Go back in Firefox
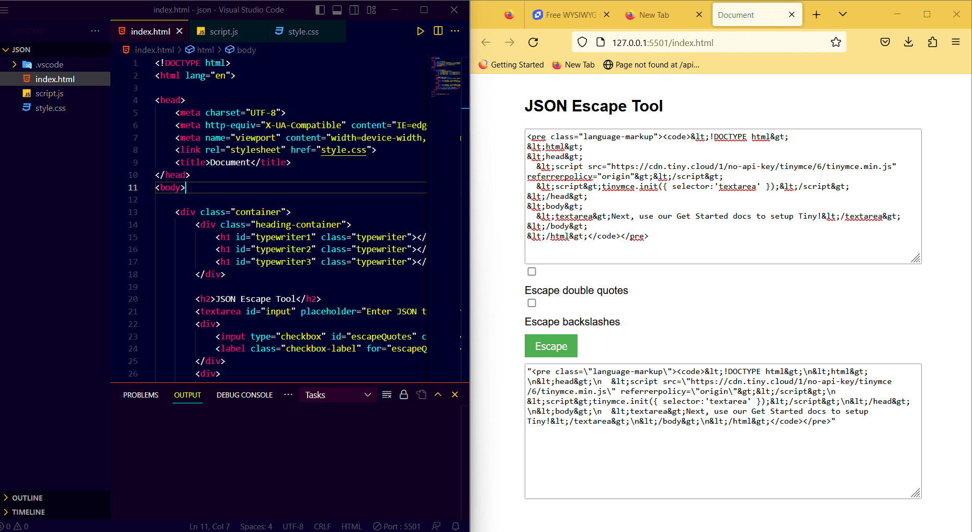Image resolution: width=972 pixels, height=532 pixels. pyautogui.click(x=486, y=42)
